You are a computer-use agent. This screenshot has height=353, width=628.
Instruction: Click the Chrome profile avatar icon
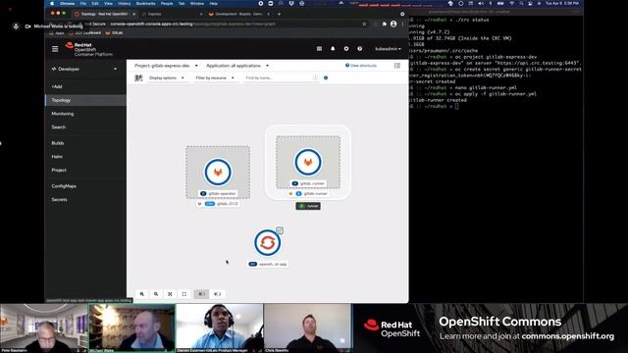click(393, 24)
